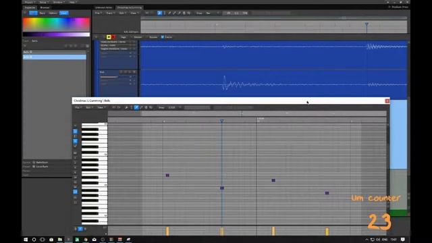The image size is (432, 243).
Task: Click the piano roll Undo icon
Action: (x=113, y=107)
